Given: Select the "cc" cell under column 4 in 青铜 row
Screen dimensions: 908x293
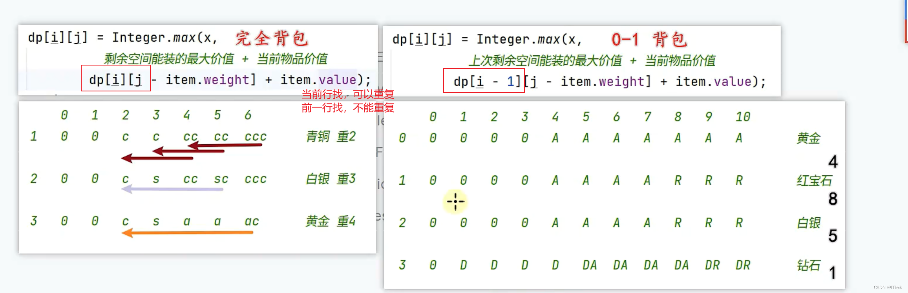Looking at the screenshot, I should point(190,137).
